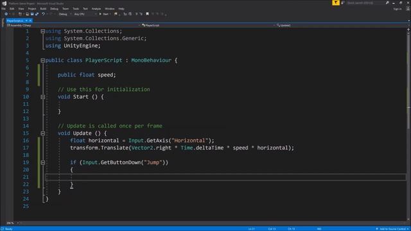Click the Find in Files toolbar icon

point(116,14)
